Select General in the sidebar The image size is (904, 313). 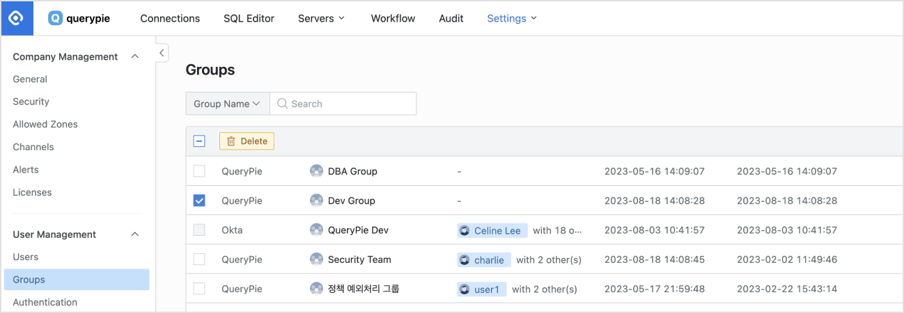[x=30, y=79]
